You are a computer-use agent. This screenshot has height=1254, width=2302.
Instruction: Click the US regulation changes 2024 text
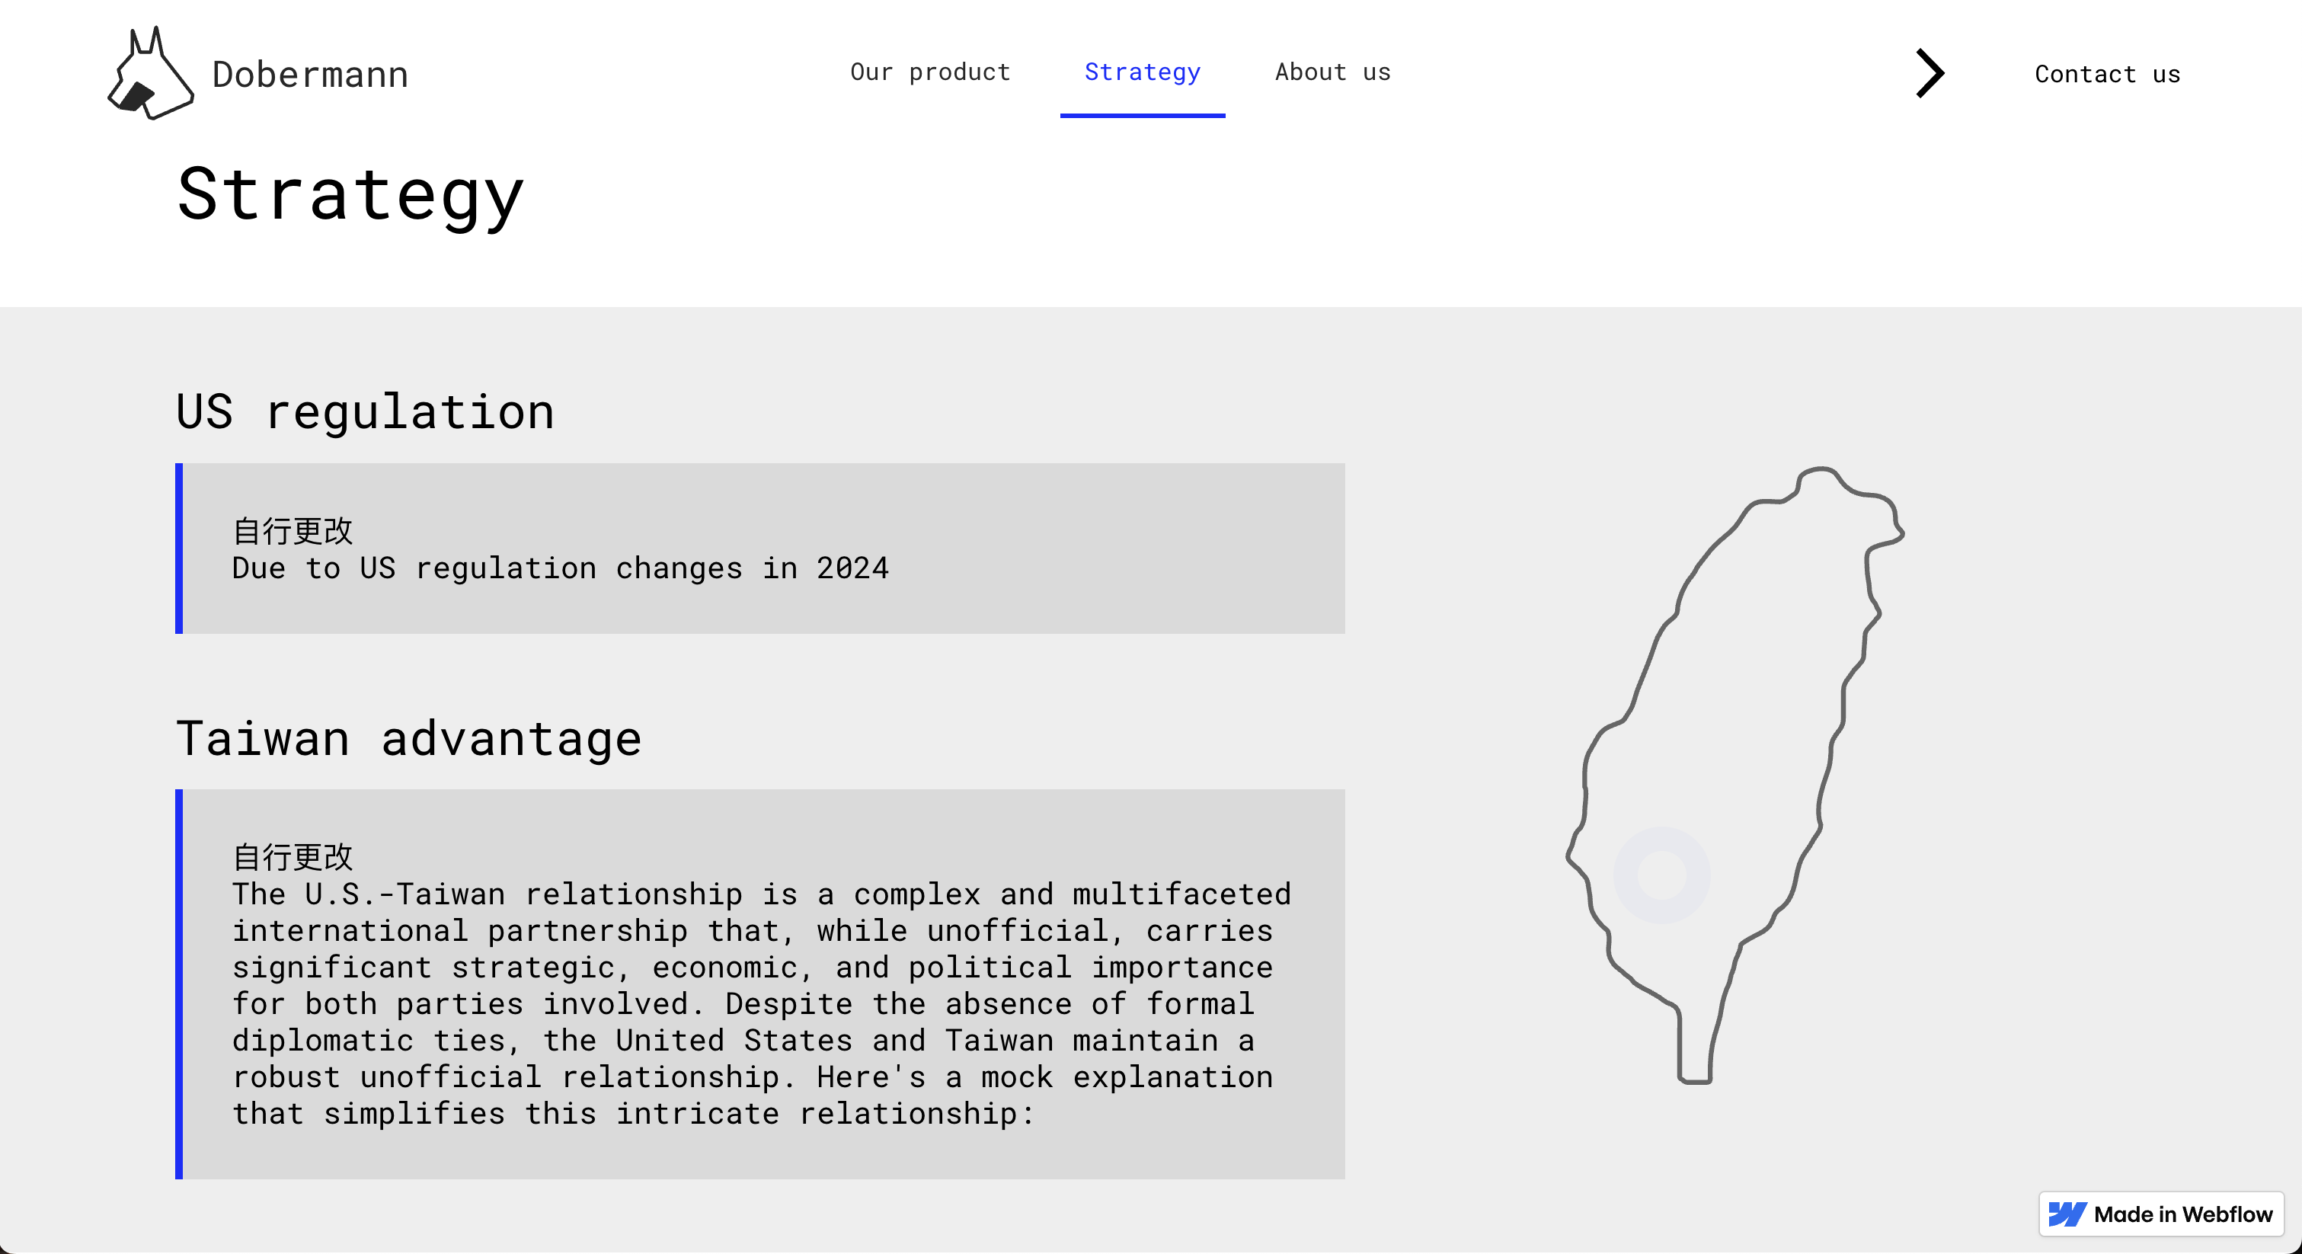[x=561, y=568]
